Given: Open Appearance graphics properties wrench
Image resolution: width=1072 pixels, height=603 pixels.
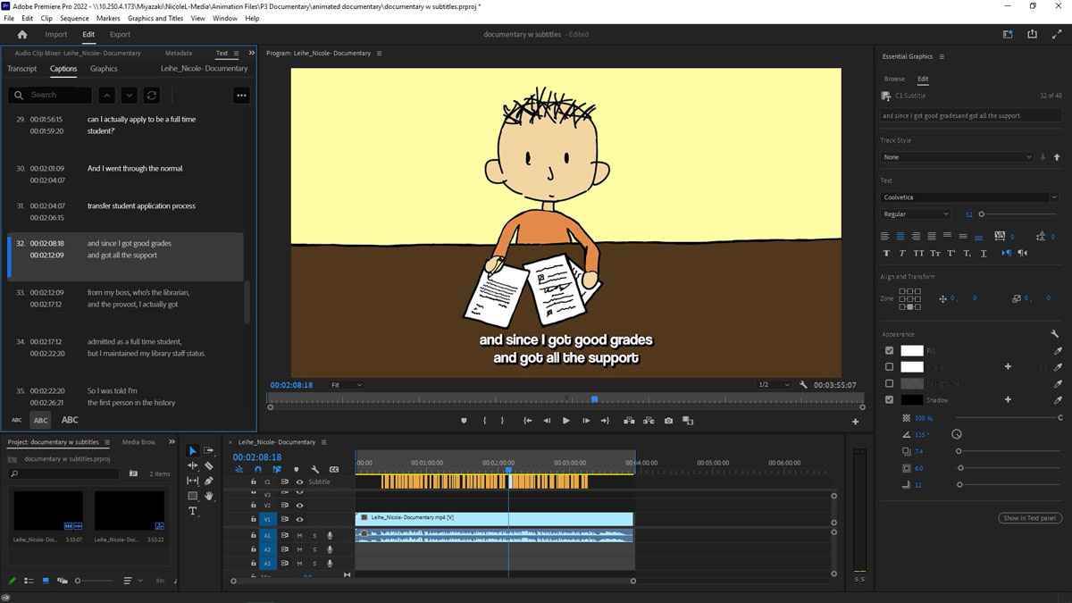Looking at the screenshot, I should pos(1055,334).
